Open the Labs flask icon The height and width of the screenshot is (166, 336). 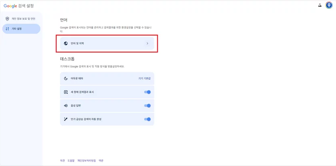click(x=320, y=5)
